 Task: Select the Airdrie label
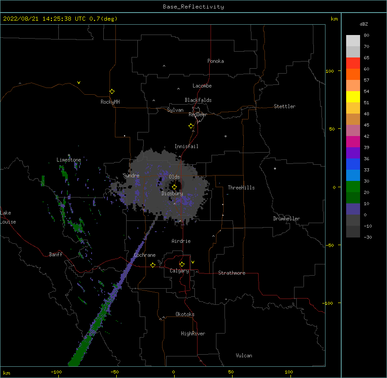pyautogui.click(x=181, y=241)
